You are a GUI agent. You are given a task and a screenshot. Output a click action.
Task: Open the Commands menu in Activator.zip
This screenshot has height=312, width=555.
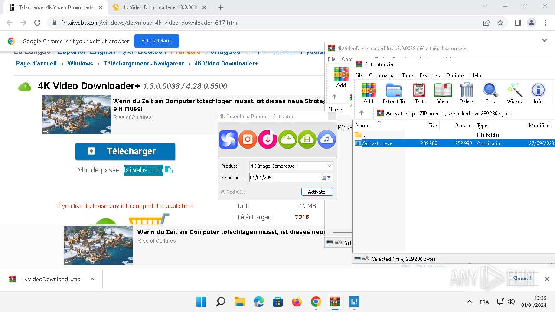(382, 75)
